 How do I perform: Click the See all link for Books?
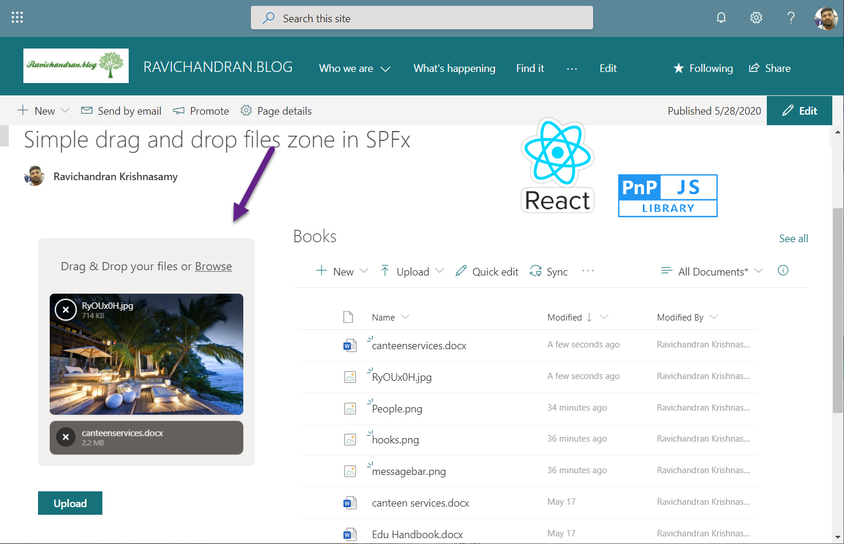pos(793,238)
